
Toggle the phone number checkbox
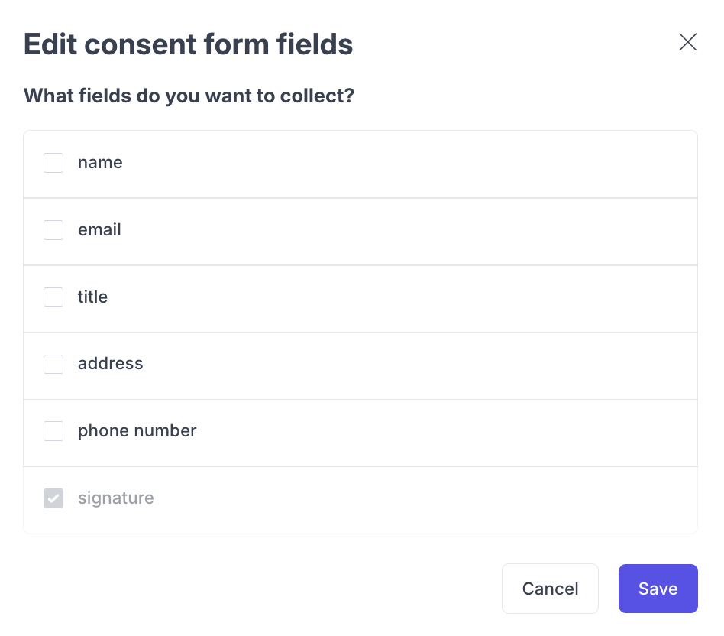coord(53,431)
